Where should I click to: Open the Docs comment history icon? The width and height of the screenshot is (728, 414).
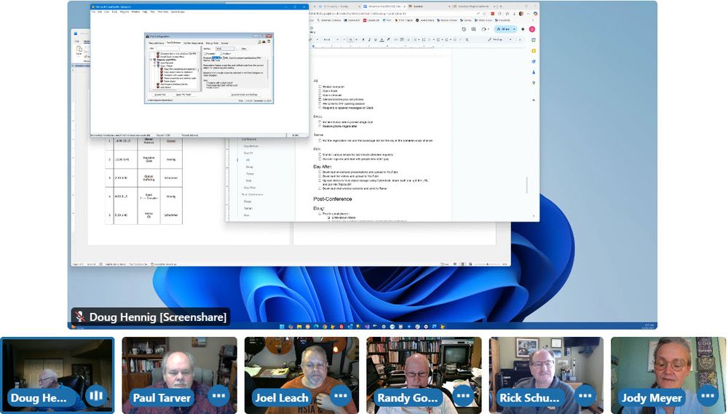(x=474, y=29)
